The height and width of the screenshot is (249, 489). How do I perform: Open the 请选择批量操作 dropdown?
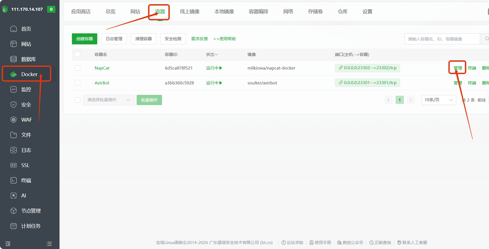tap(109, 100)
